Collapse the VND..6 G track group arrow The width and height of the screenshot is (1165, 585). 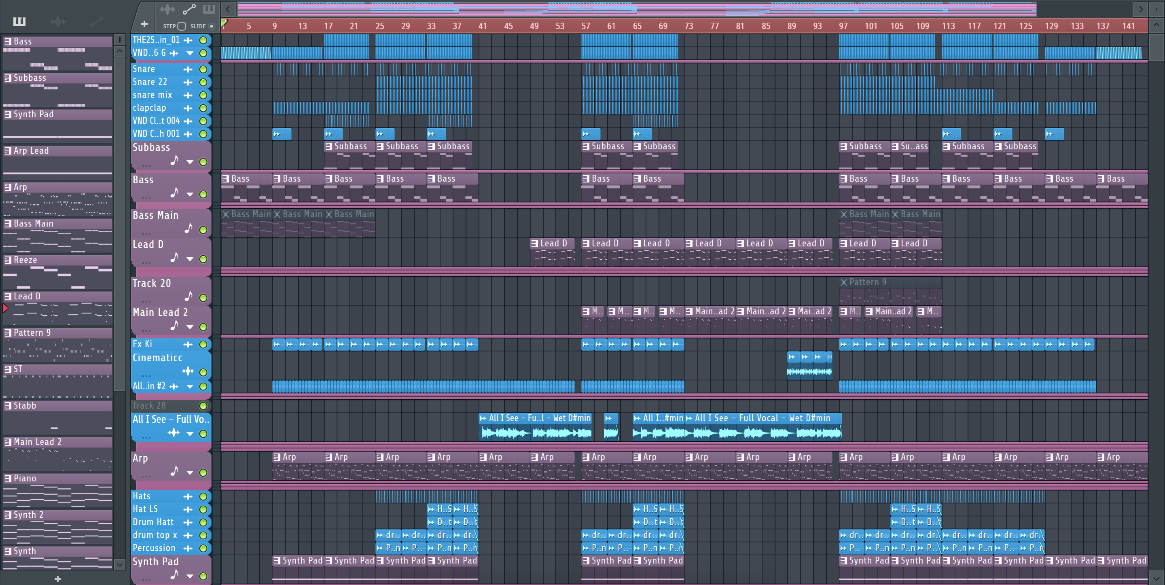(x=190, y=53)
